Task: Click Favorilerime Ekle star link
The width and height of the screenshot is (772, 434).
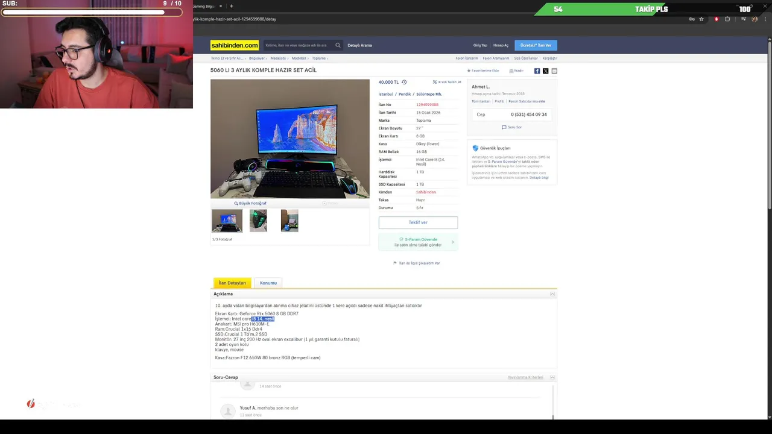Action: (484, 71)
